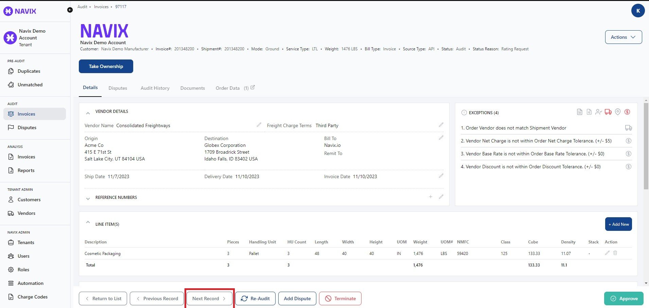Click Add Dispute button
The width and height of the screenshot is (649, 308).
point(297,298)
